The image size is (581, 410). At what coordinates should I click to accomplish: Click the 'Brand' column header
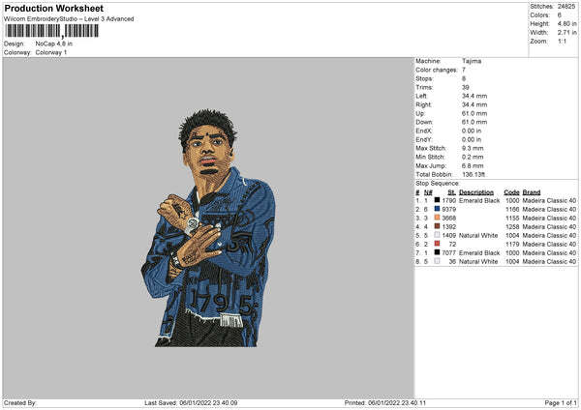[x=532, y=192]
